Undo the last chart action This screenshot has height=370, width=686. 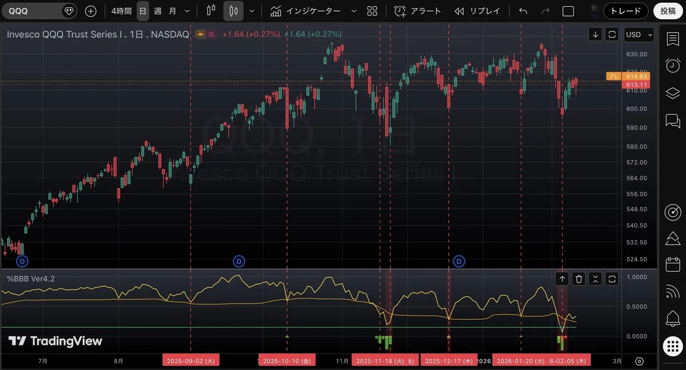click(523, 11)
